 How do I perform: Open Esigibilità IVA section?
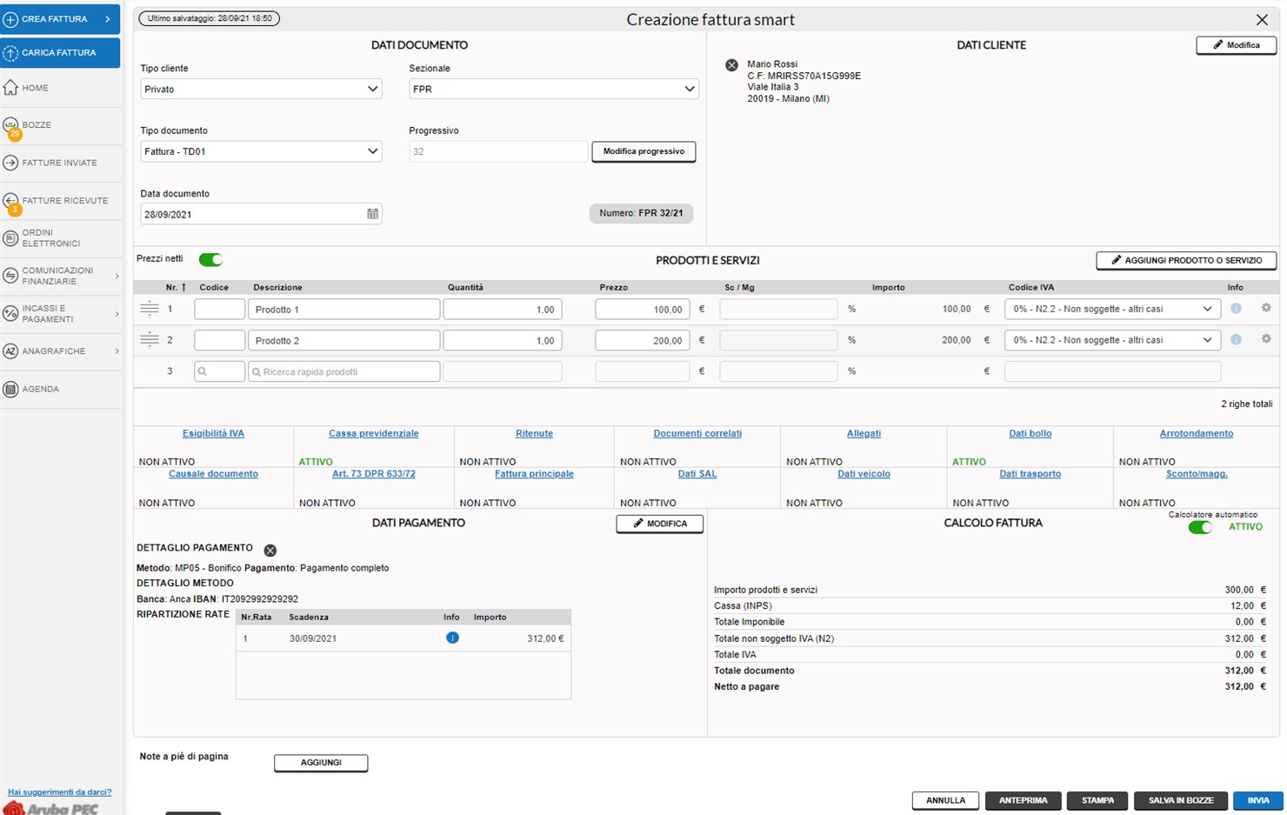coord(213,433)
